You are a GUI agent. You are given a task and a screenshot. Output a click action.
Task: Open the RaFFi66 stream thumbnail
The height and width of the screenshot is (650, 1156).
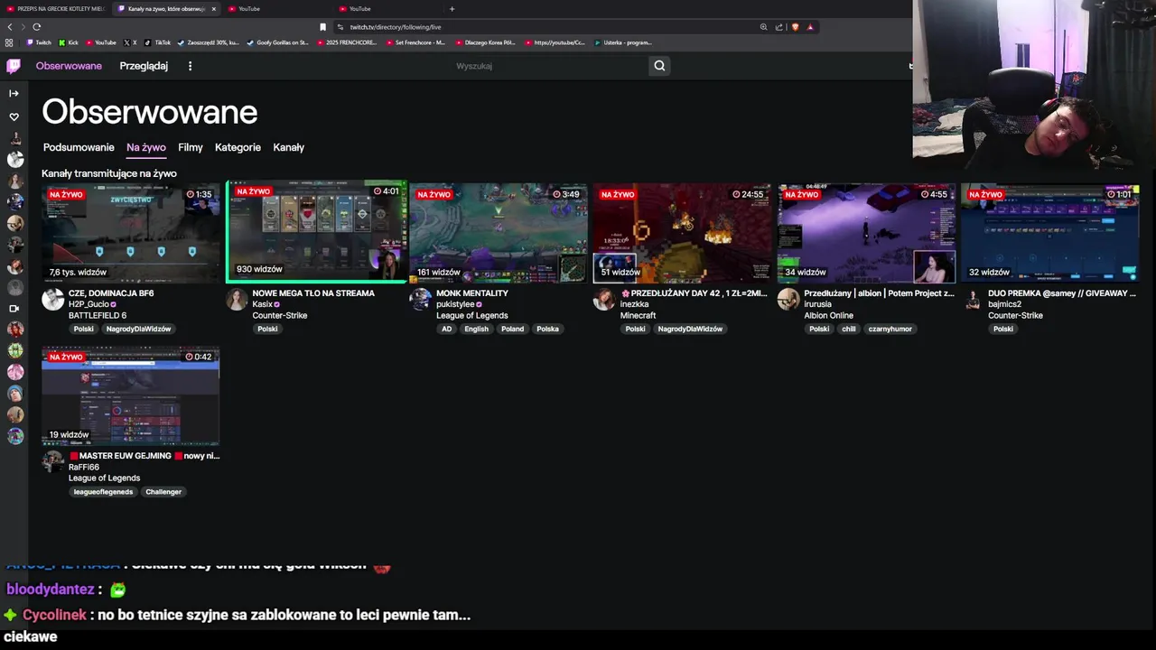coord(131,396)
